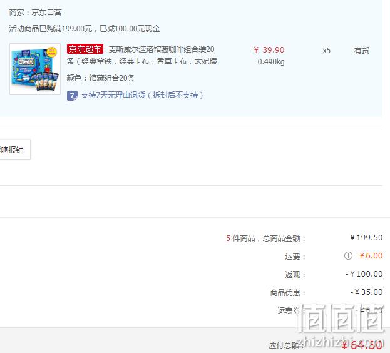The image size is (390, 353).
Task: Click the 运费 label
Action: click(x=295, y=256)
